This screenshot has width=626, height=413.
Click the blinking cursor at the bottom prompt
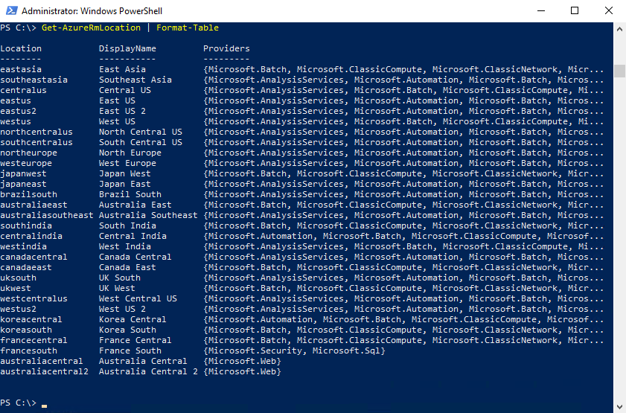tap(45, 404)
